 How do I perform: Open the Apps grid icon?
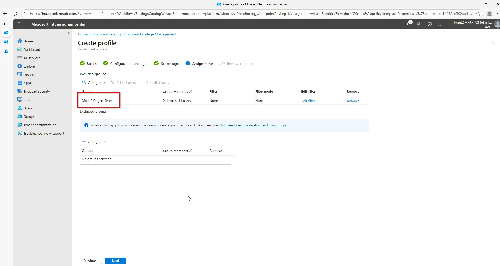click(20, 83)
